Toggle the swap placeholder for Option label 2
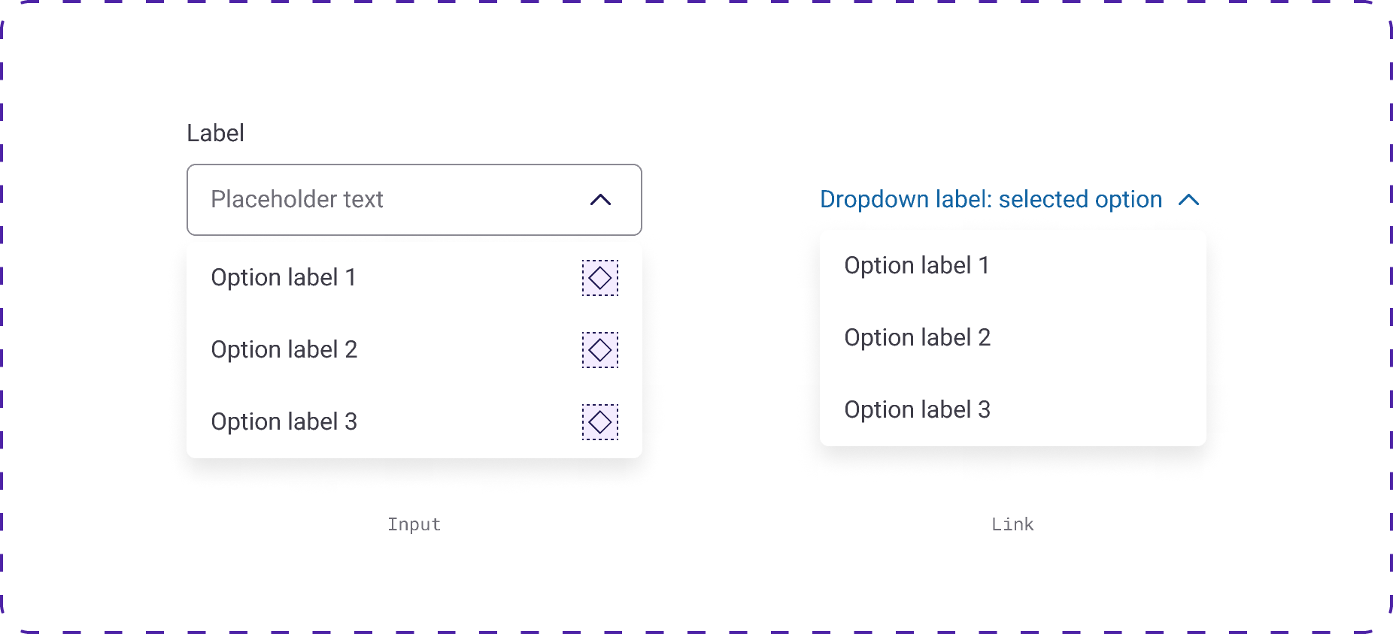The width and height of the screenshot is (1393, 634). click(x=599, y=350)
